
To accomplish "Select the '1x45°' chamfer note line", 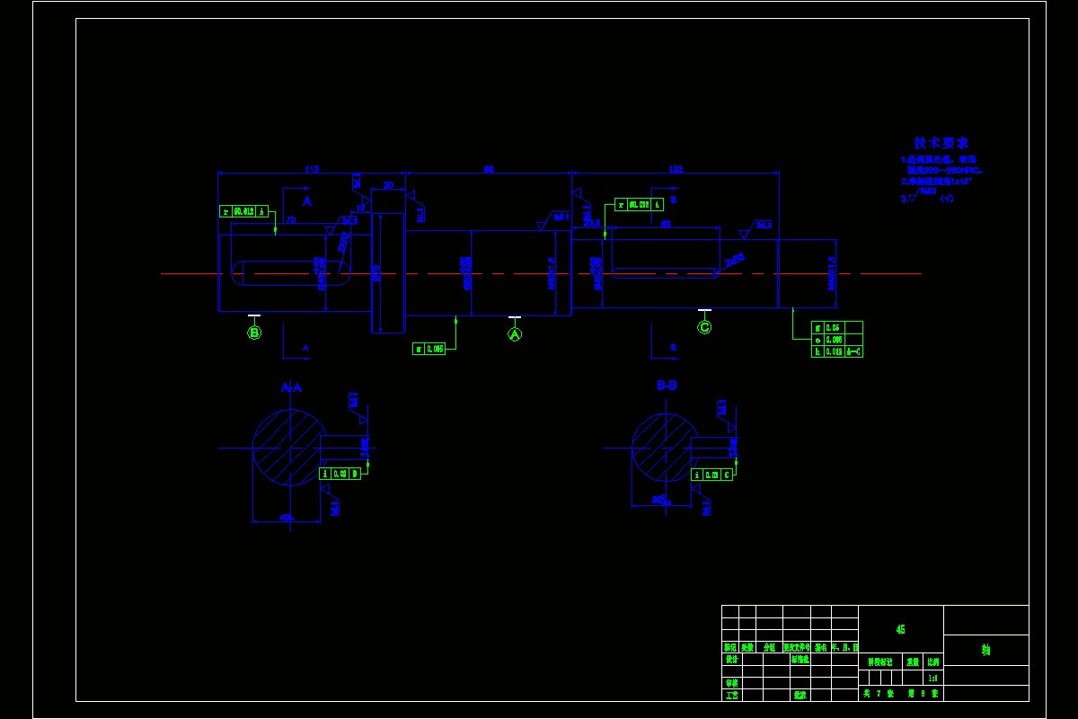I will (937, 181).
